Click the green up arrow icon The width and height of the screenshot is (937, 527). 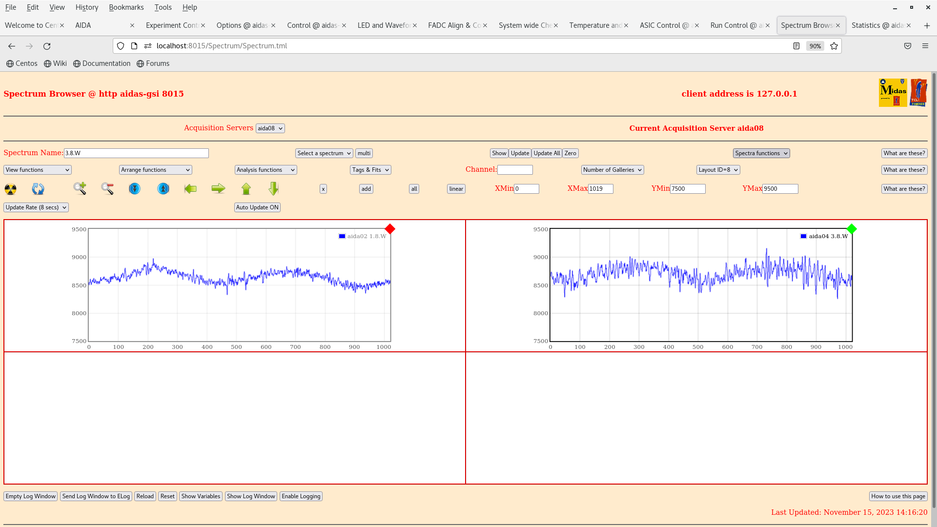(x=246, y=189)
